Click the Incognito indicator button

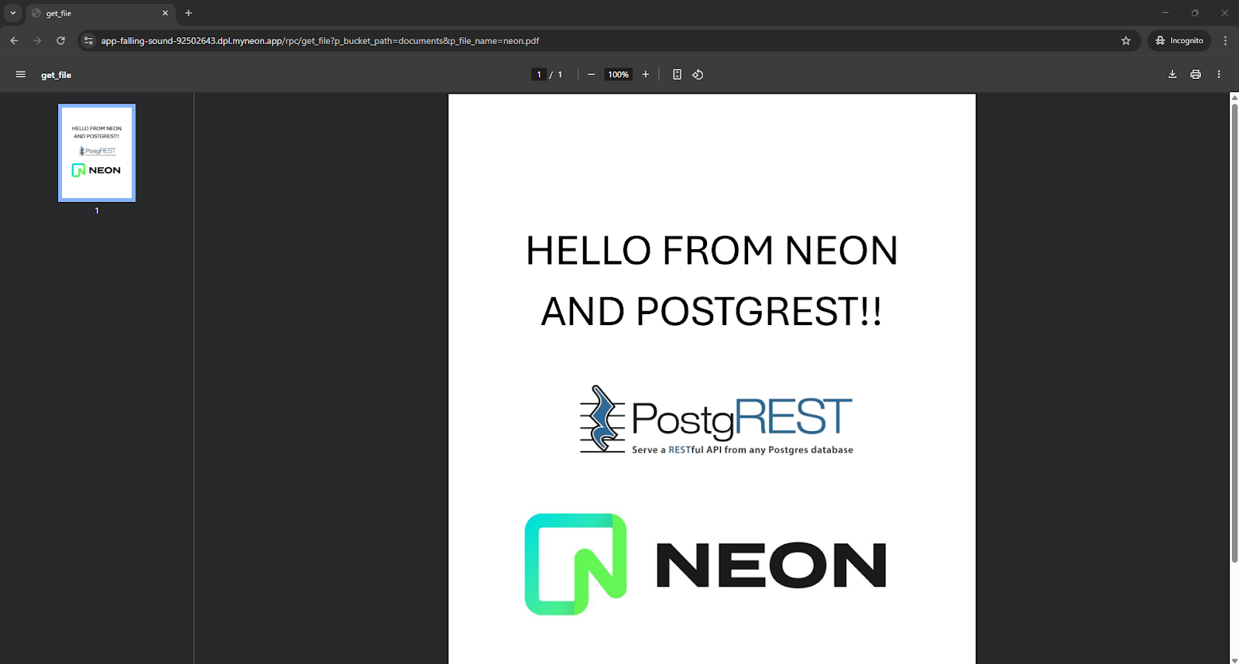1179,40
